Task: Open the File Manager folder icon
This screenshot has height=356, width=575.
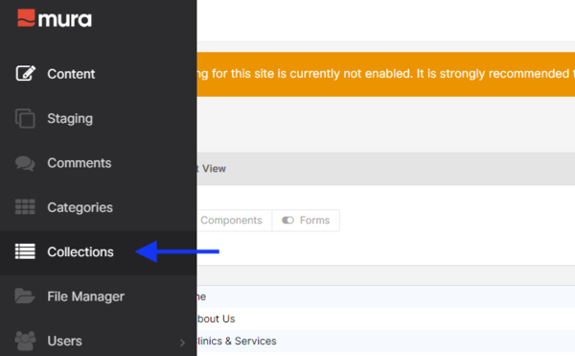Action: click(25, 296)
